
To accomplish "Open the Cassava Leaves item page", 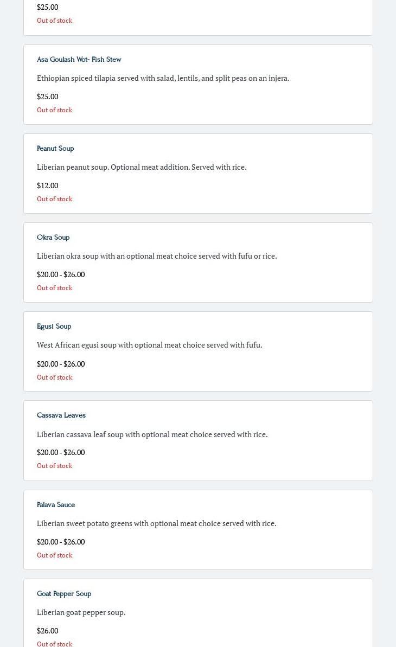I will [61, 415].
